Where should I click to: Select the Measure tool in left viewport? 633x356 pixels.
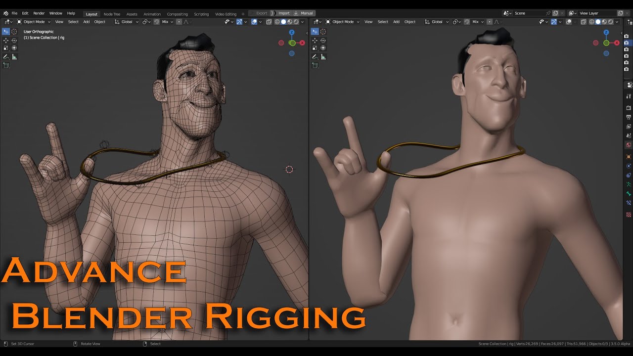(x=14, y=57)
